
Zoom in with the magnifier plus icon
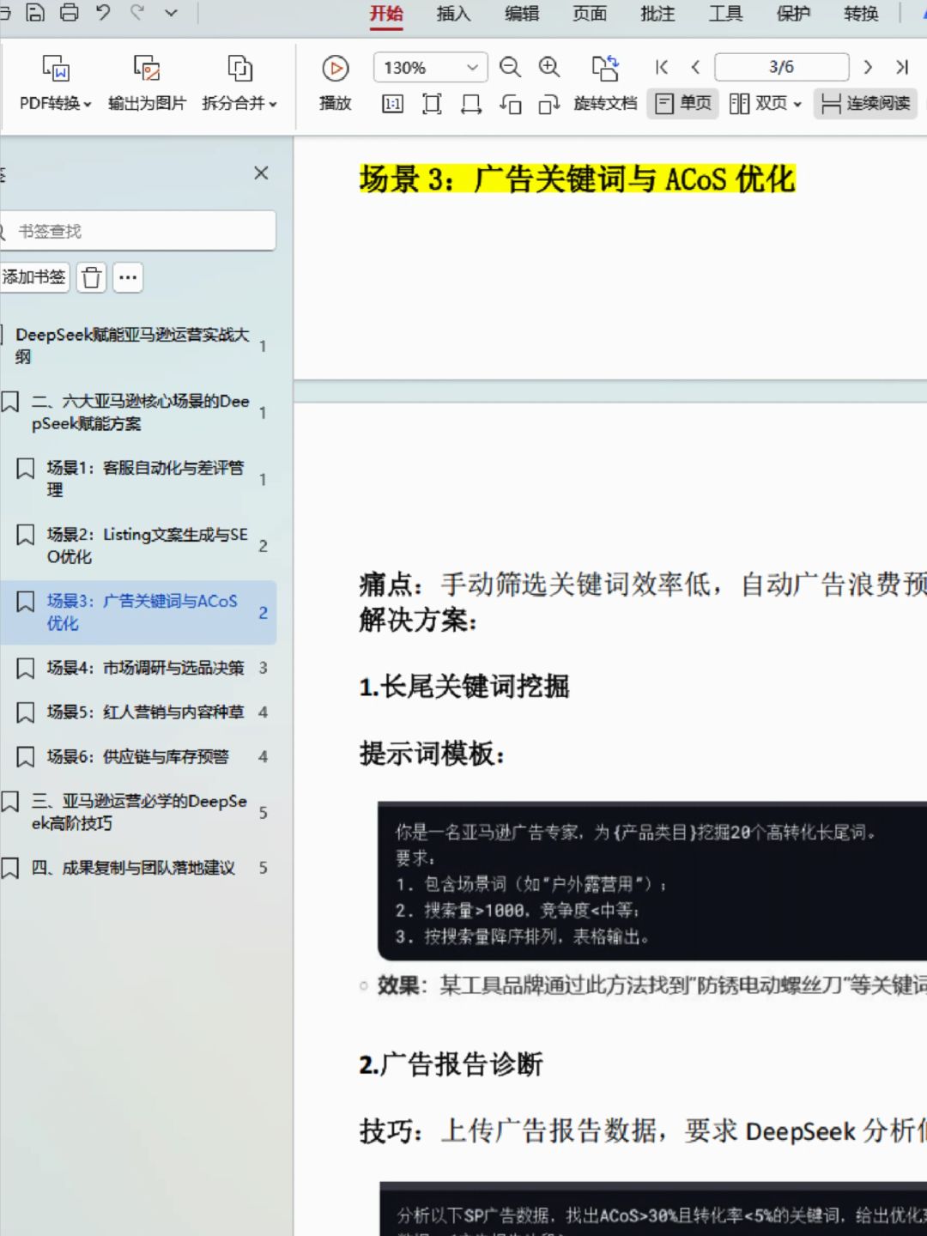[549, 67]
